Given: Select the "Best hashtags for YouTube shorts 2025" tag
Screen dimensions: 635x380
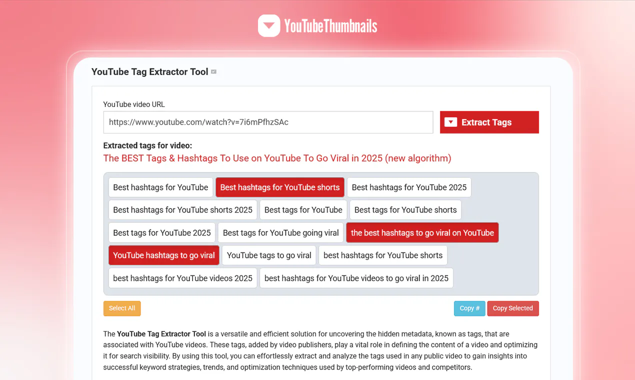Looking at the screenshot, I should [183, 210].
